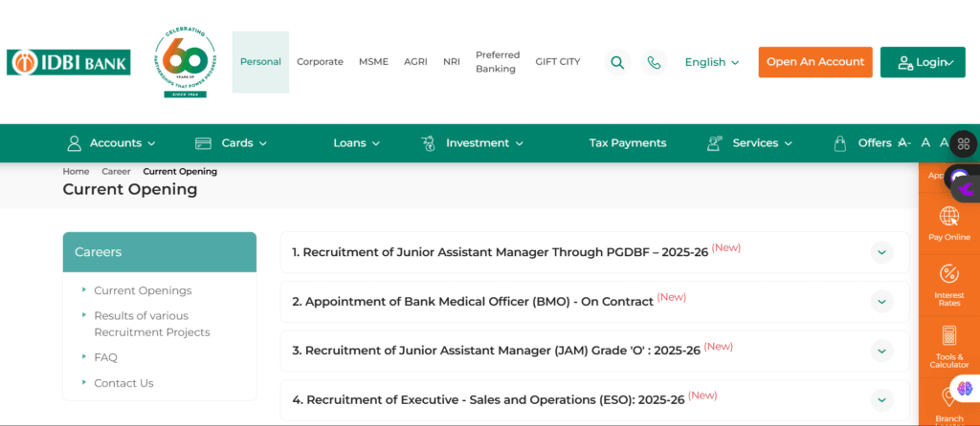The image size is (980, 426).
Task: Open Tools & Calculator icon
Action: click(x=949, y=335)
